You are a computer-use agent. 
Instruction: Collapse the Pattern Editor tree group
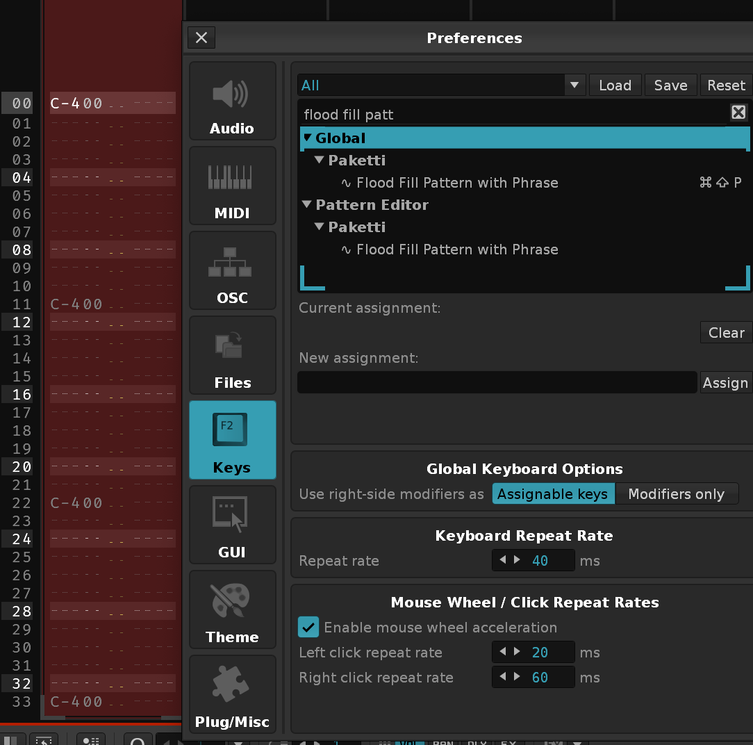click(x=308, y=205)
